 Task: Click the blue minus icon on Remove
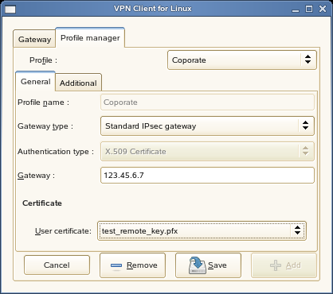tap(116, 265)
